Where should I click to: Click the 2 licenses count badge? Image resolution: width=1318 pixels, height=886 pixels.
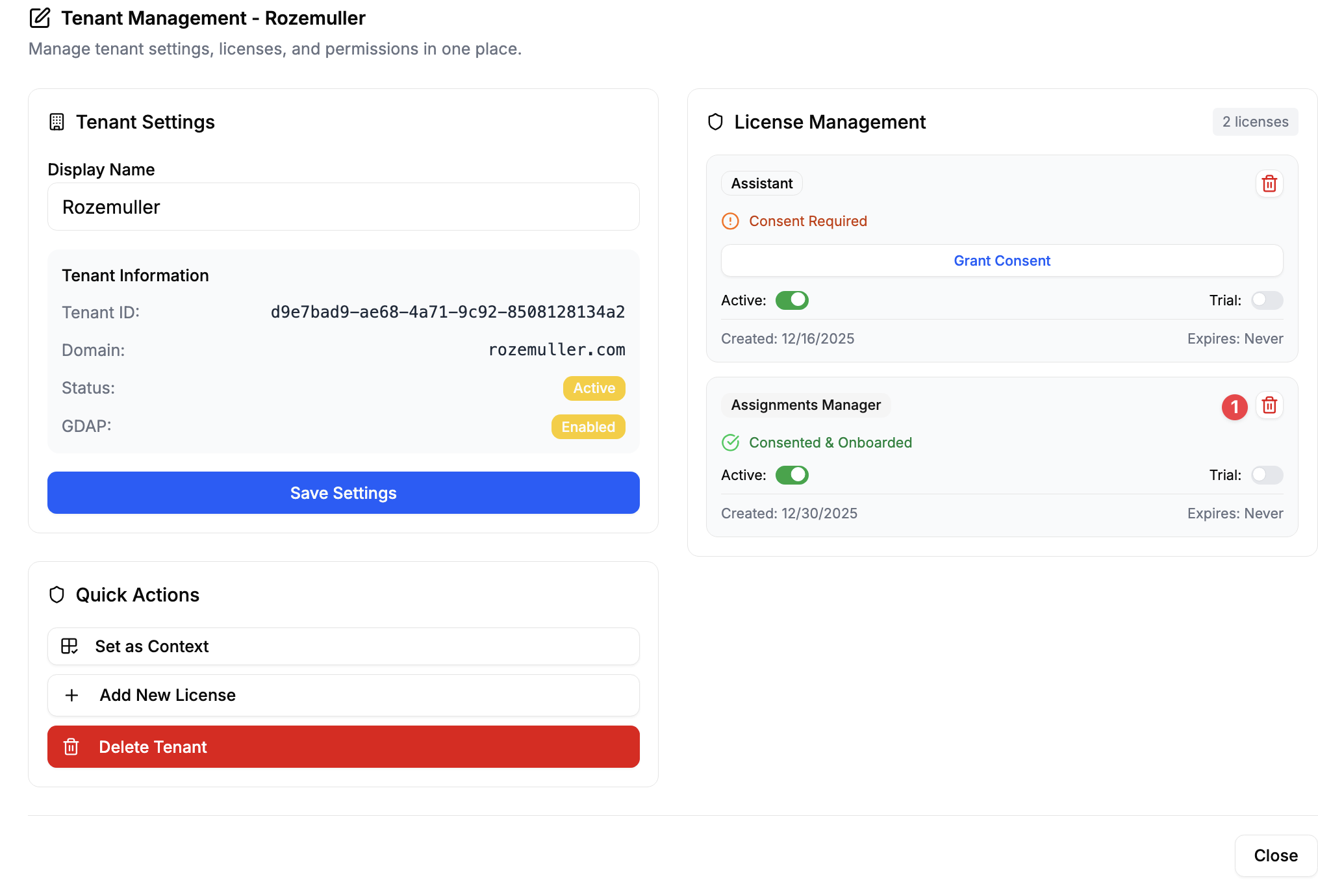[x=1254, y=122]
